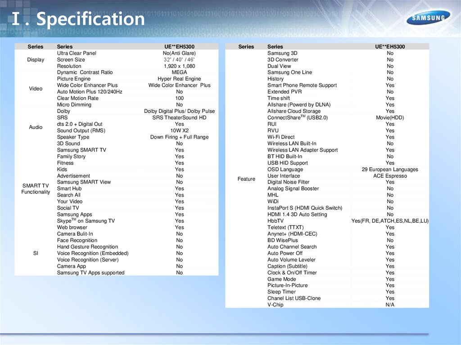This screenshot has width=461, height=345.
Task: Select the 'Social TV' label
Action: click(68, 208)
